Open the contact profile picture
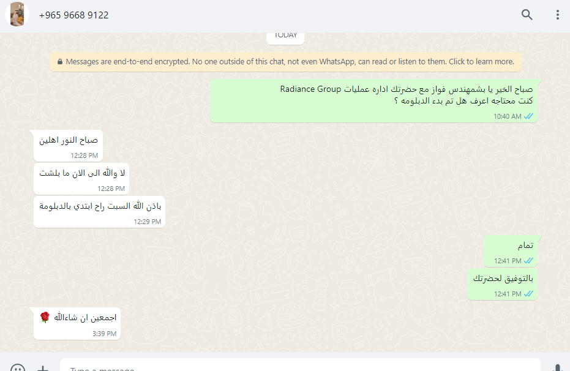The width and height of the screenshot is (570, 371). point(17,15)
